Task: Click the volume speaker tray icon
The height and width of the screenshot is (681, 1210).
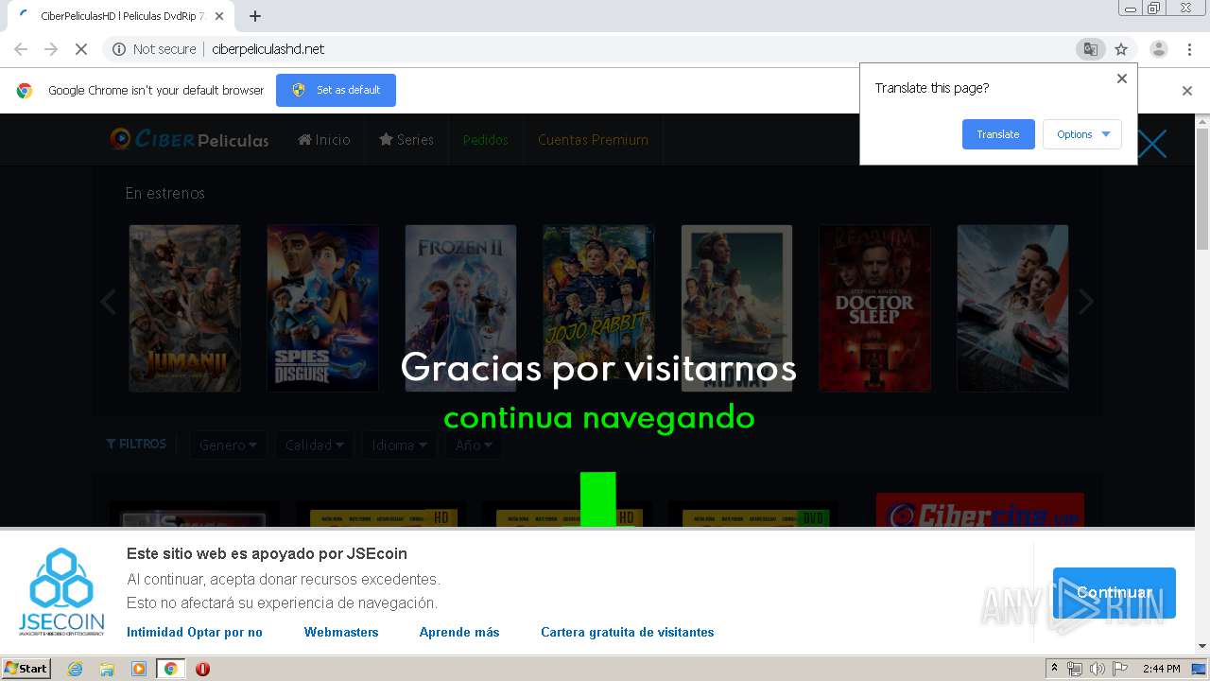Action: click(1097, 669)
